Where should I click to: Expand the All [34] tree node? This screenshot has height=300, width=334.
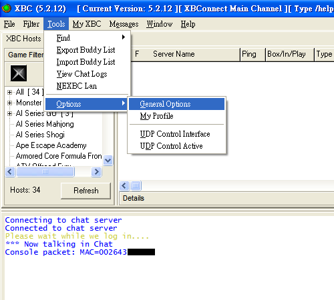[9, 92]
